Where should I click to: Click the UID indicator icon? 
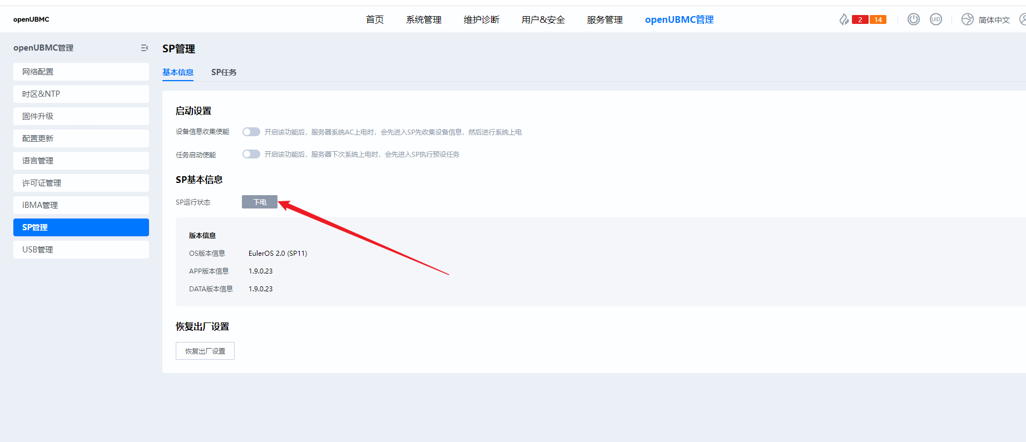pos(936,19)
